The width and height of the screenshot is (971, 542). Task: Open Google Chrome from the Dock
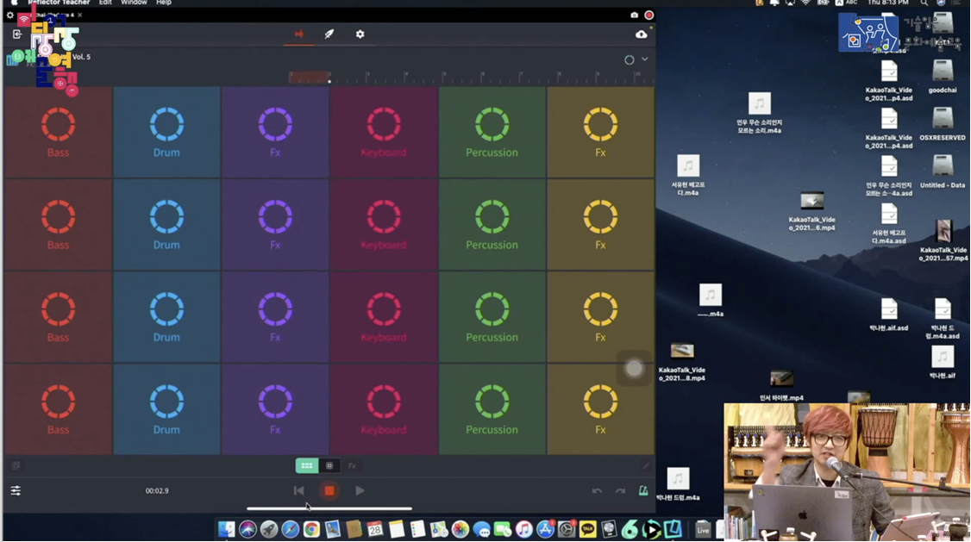[311, 529]
